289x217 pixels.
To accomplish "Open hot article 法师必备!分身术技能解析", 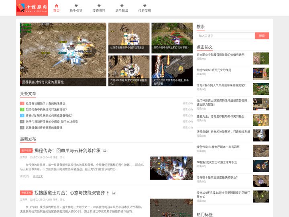I will 223,132.
